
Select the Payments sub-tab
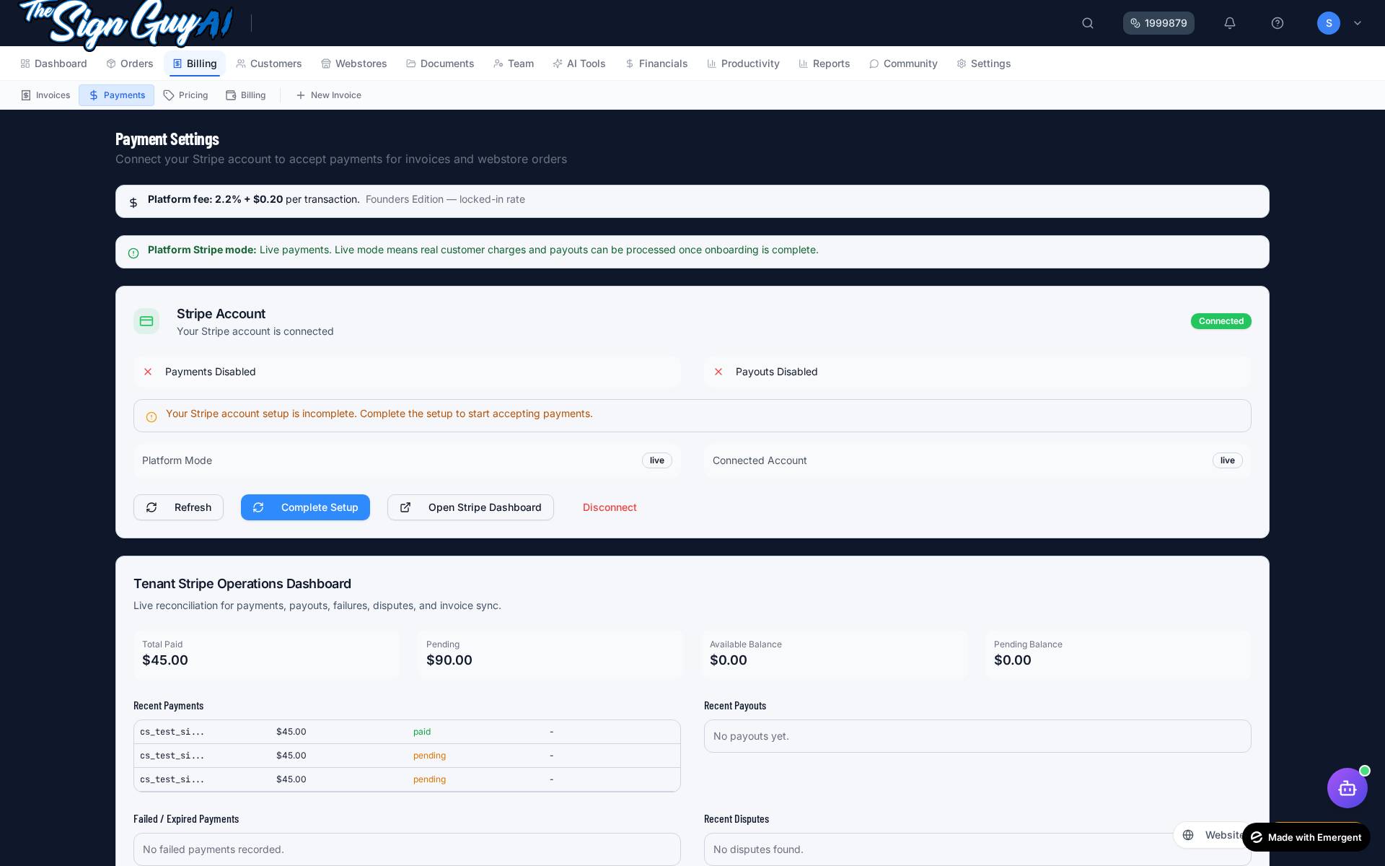point(116,95)
